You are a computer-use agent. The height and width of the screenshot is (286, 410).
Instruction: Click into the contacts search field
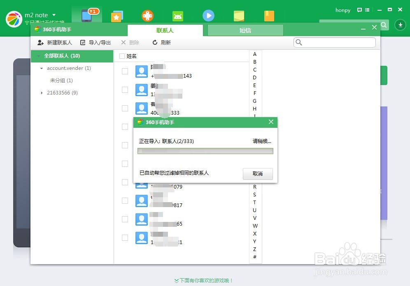(335, 42)
